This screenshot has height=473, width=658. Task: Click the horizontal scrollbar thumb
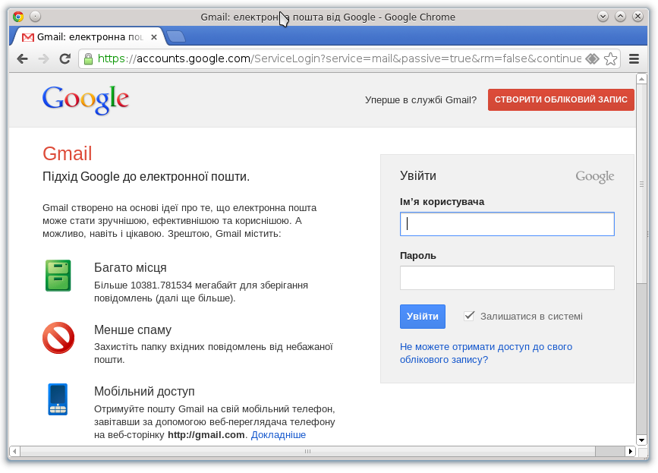(x=307, y=452)
